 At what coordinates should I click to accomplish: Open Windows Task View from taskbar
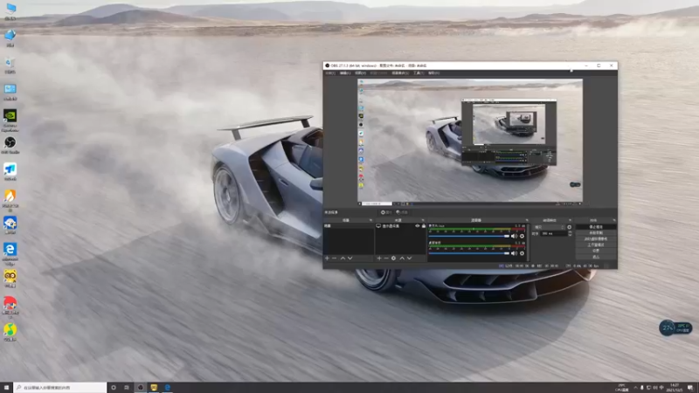(x=127, y=388)
